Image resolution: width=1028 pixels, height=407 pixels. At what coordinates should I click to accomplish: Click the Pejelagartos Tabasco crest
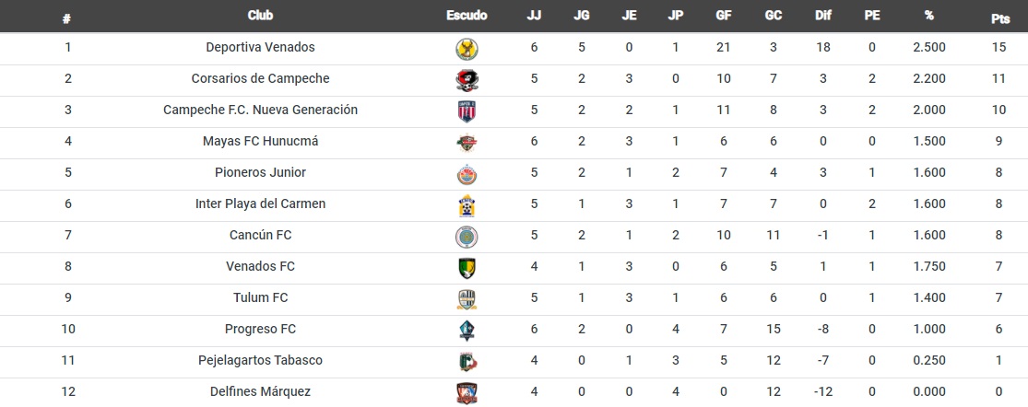(x=467, y=363)
